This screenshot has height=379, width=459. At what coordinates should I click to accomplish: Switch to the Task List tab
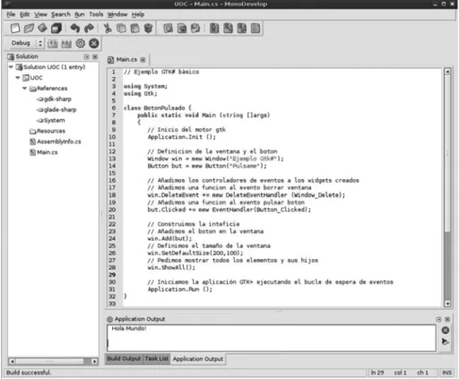pos(157,358)
